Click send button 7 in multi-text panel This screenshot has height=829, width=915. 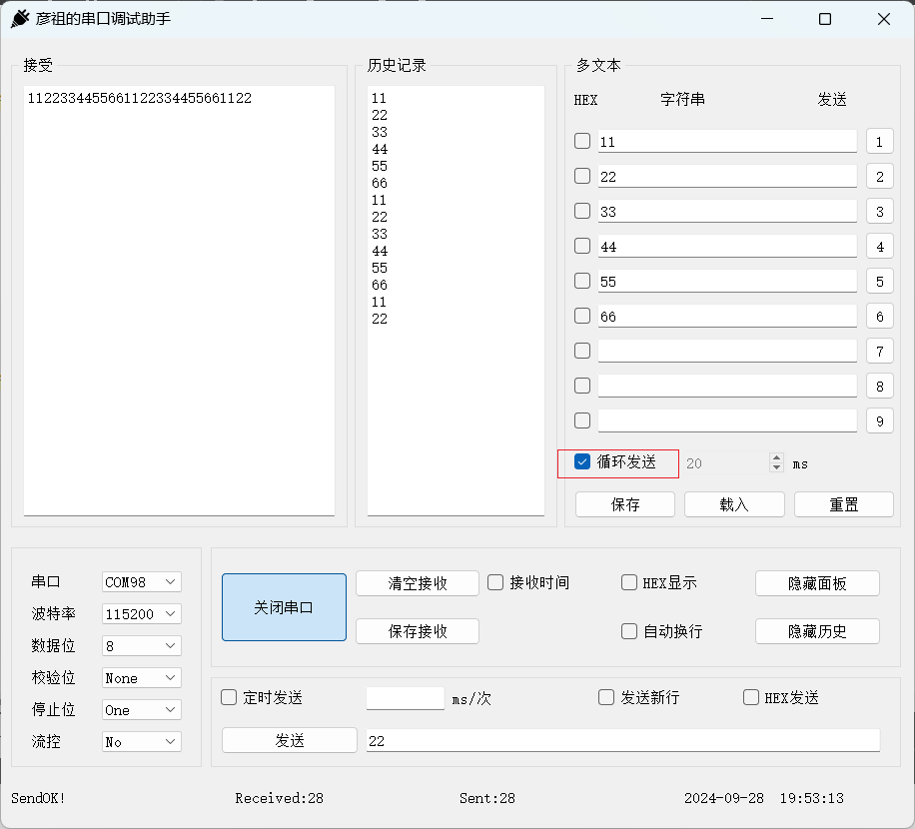pyautogui.click(x=879, y=352)
